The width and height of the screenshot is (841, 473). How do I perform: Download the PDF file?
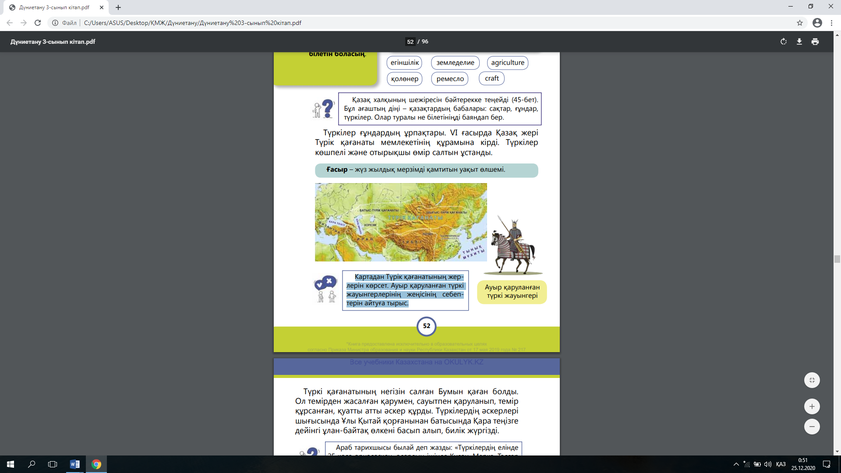point(799,42)
